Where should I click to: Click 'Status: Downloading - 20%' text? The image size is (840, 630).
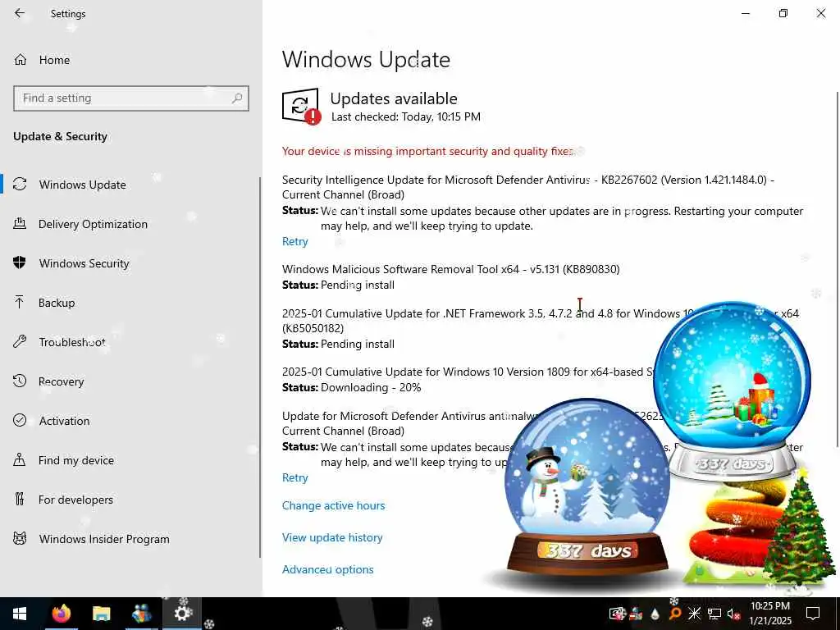coord(351,387)
